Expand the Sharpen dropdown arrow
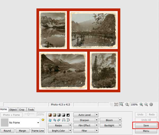159x135 pixels. tap(97, 120)
